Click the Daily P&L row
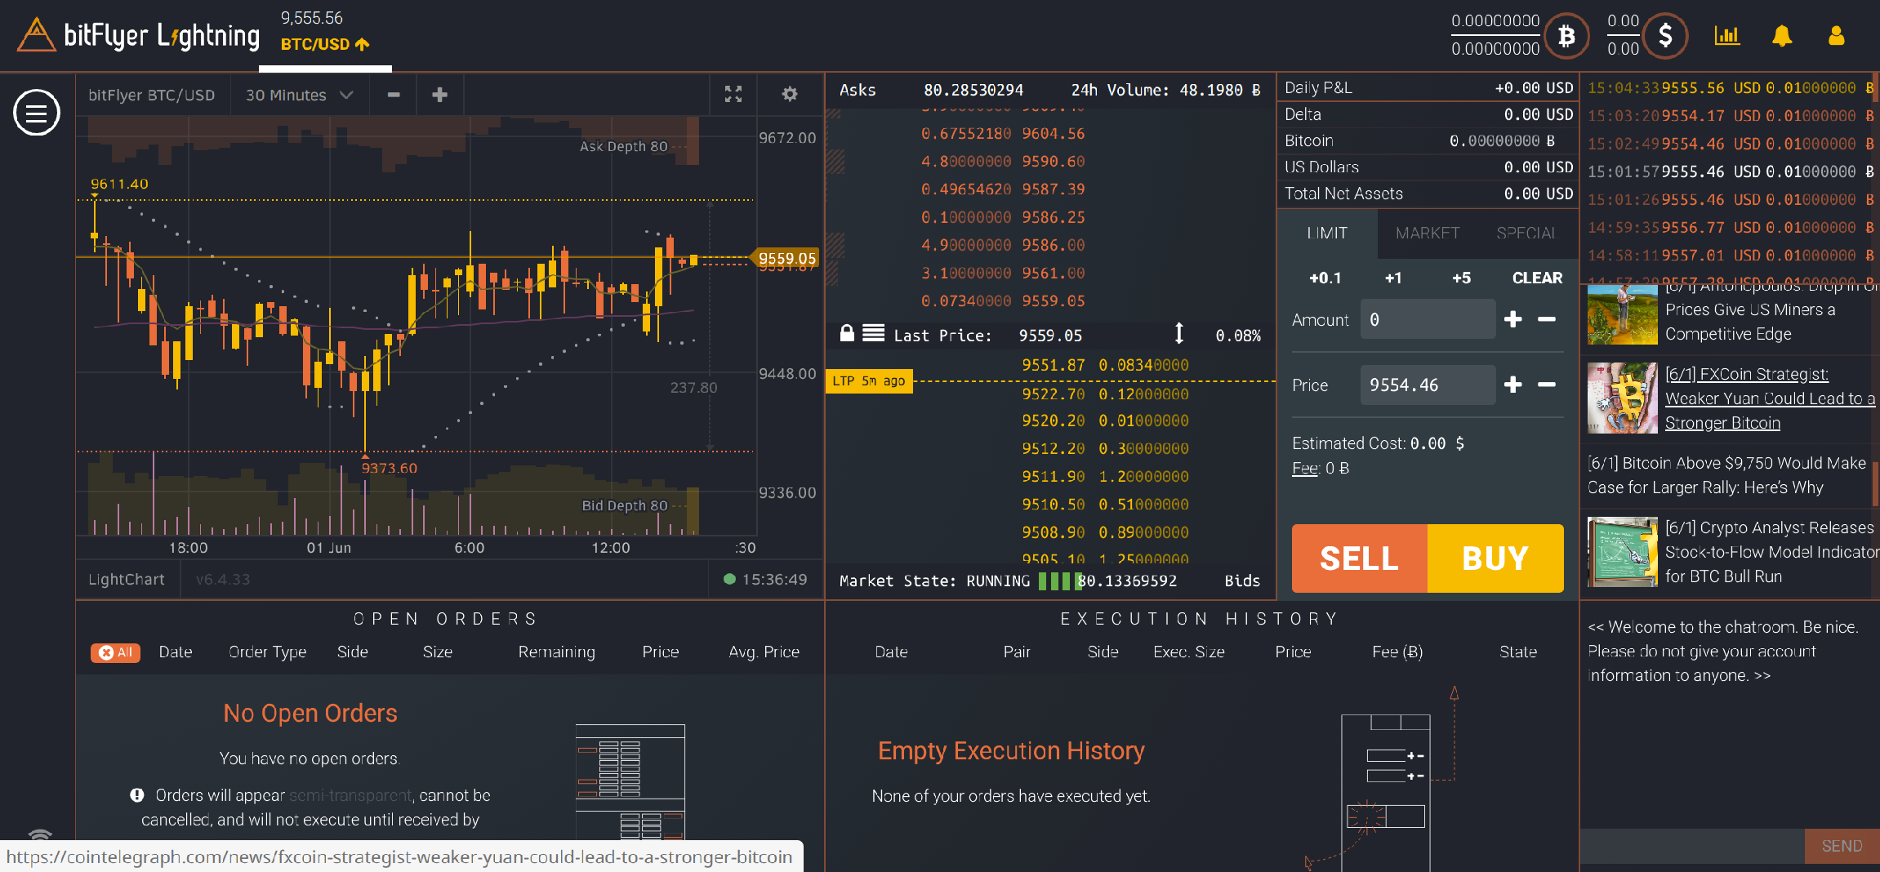 click(x=1428, y=88)
